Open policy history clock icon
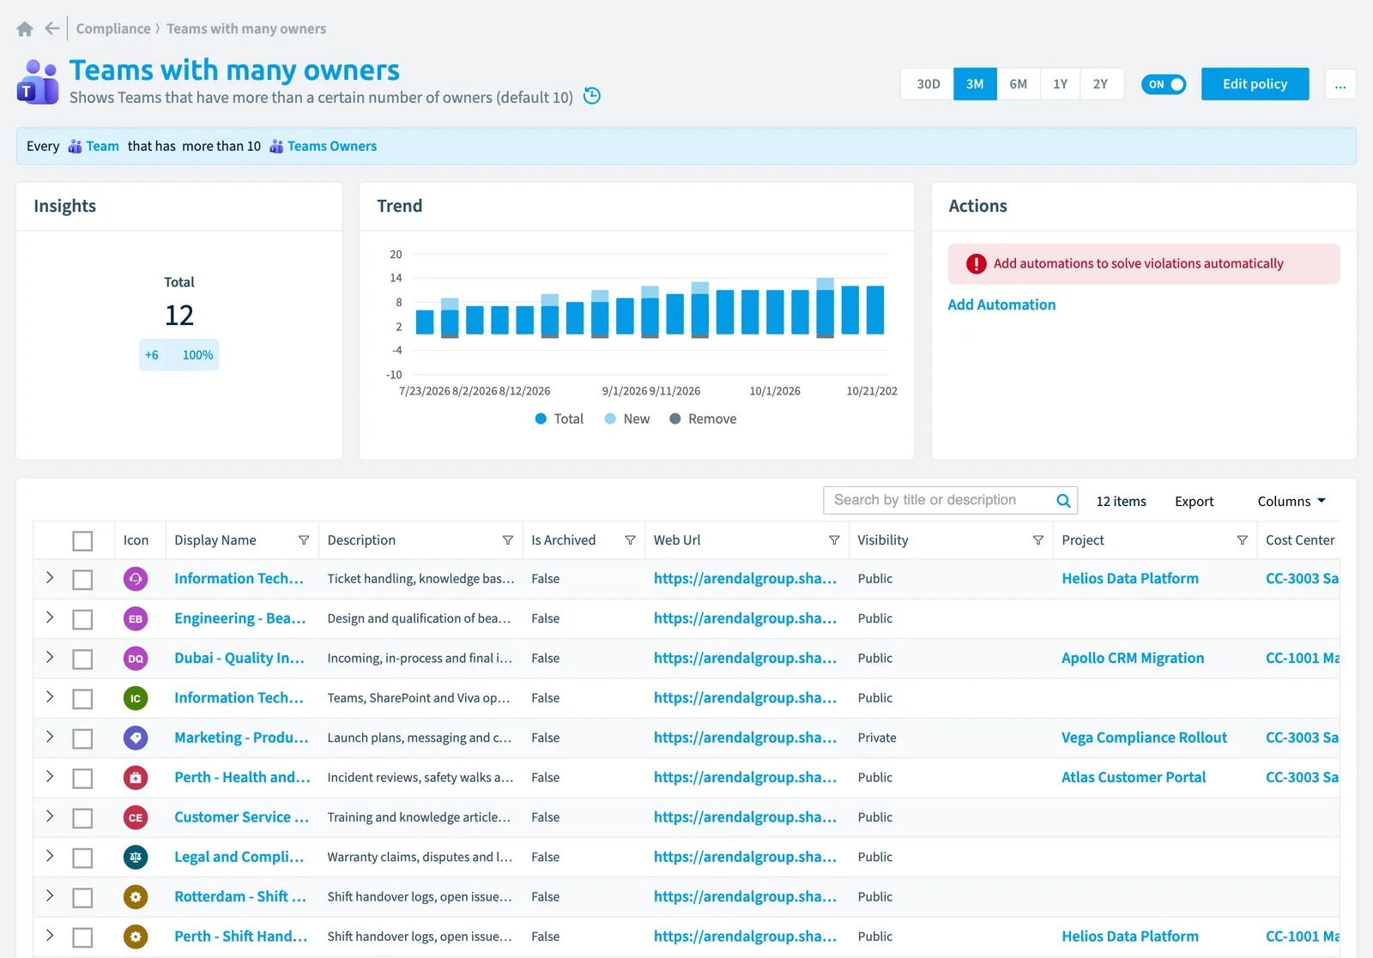The width and height of the screenshot is (1373, 958). pyautogui.click(x=592, y=96)
